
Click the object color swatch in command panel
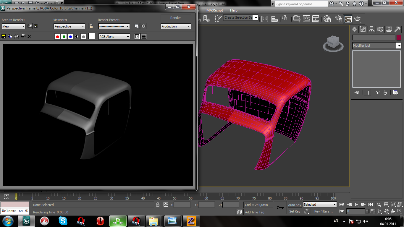click(x=399, y=38)
